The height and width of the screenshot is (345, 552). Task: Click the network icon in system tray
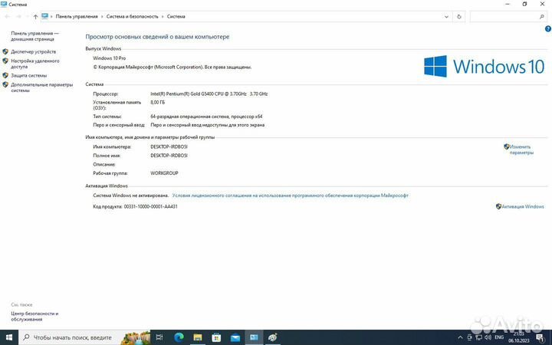[x=478, y=337]
